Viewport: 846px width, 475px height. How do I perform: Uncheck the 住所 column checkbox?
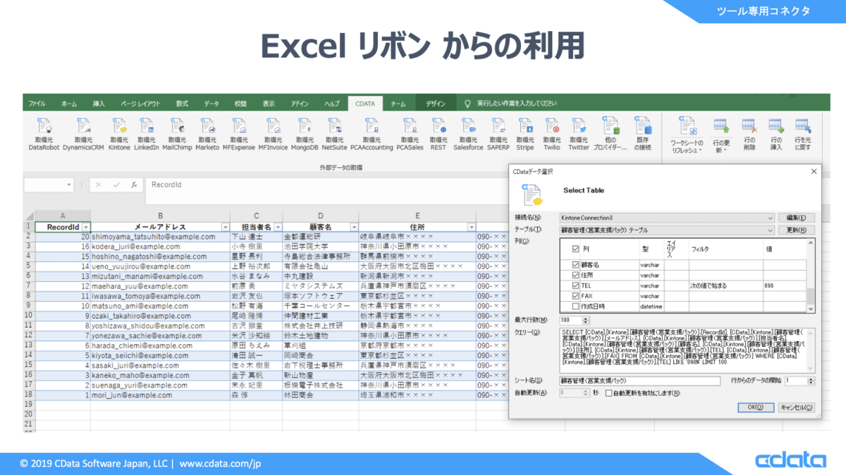click(x=575, y=276)
